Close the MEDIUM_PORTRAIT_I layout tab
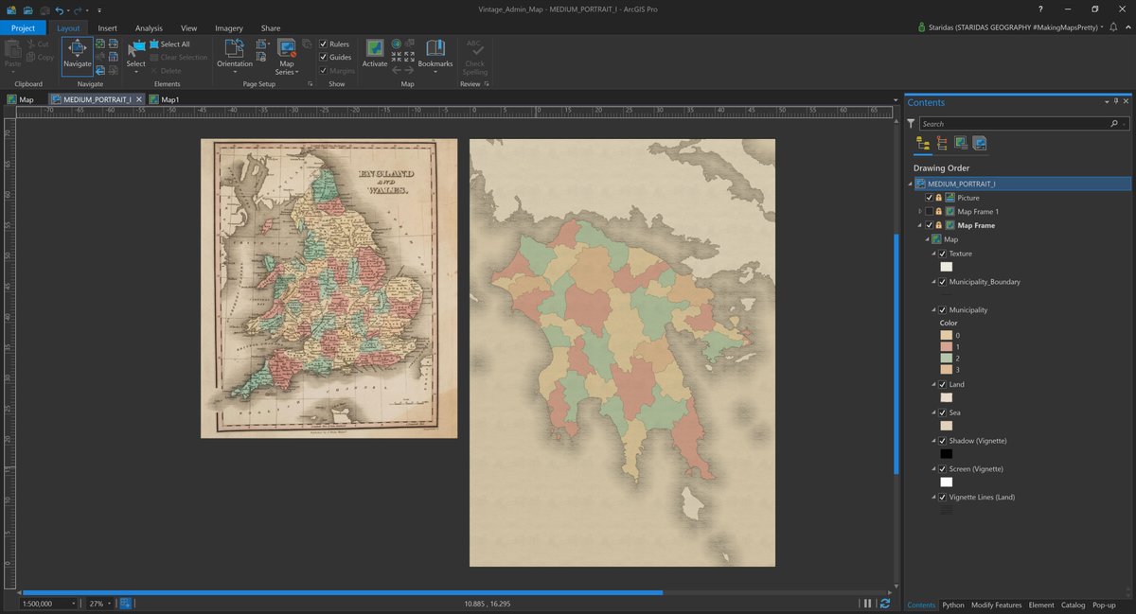The image size is (1136, 614). 139,99
